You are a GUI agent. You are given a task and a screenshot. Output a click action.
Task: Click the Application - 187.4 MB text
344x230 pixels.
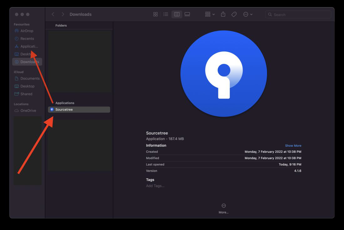(x=165, y=139)
